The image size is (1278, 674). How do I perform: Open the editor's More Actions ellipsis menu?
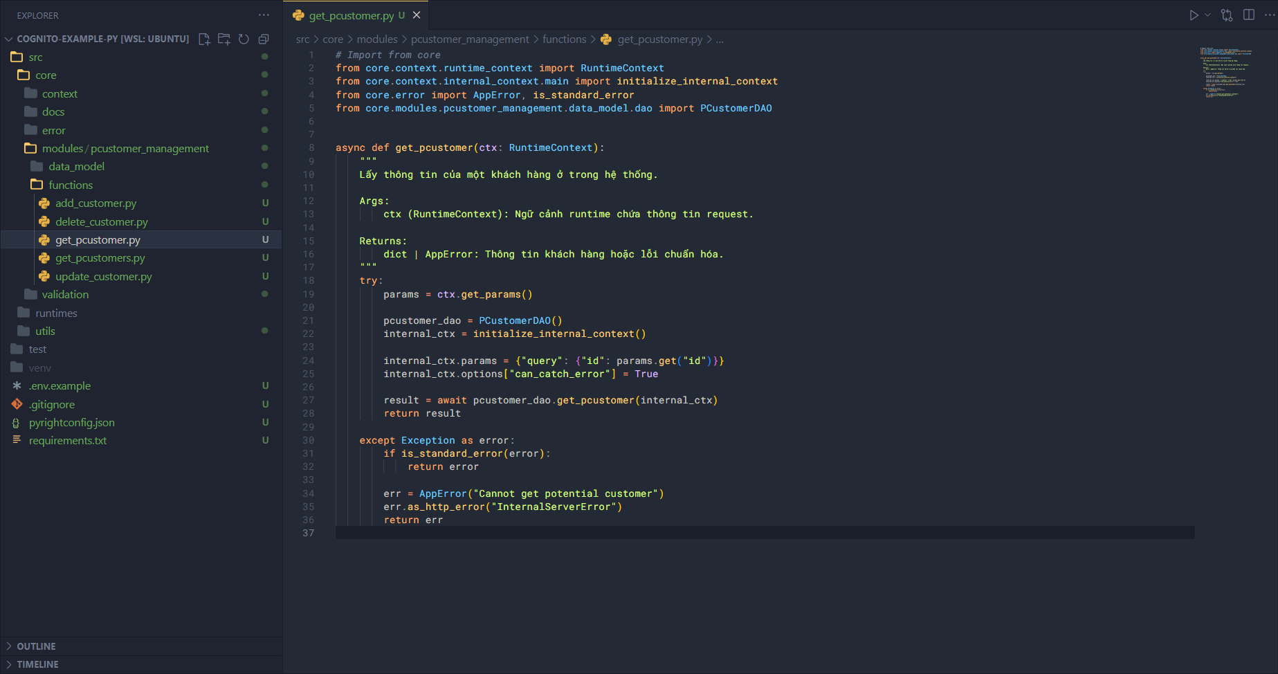point(1269,15)
